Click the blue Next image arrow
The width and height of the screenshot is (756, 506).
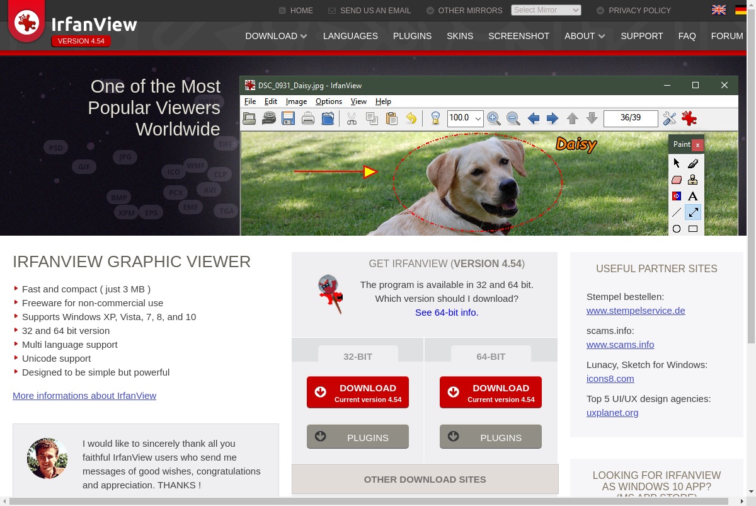point(553,118)
